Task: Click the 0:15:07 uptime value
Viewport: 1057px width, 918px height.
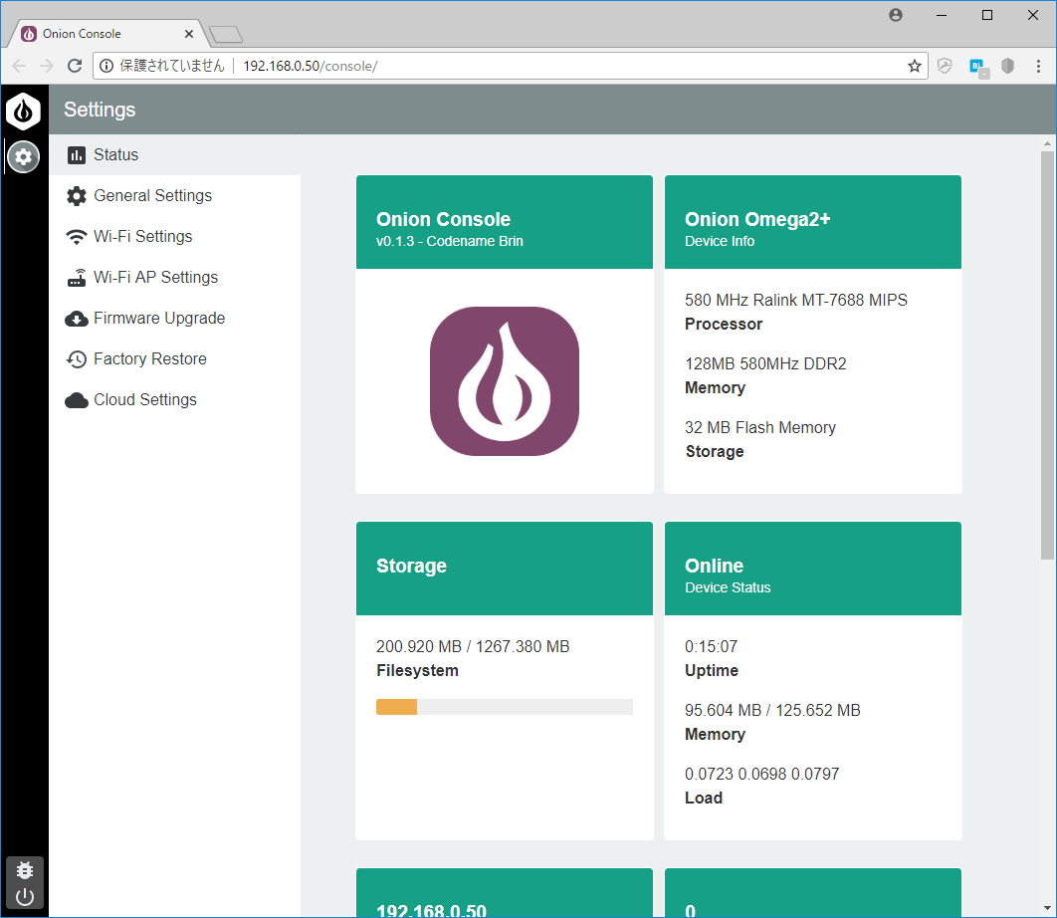Action: coord(712,647)
